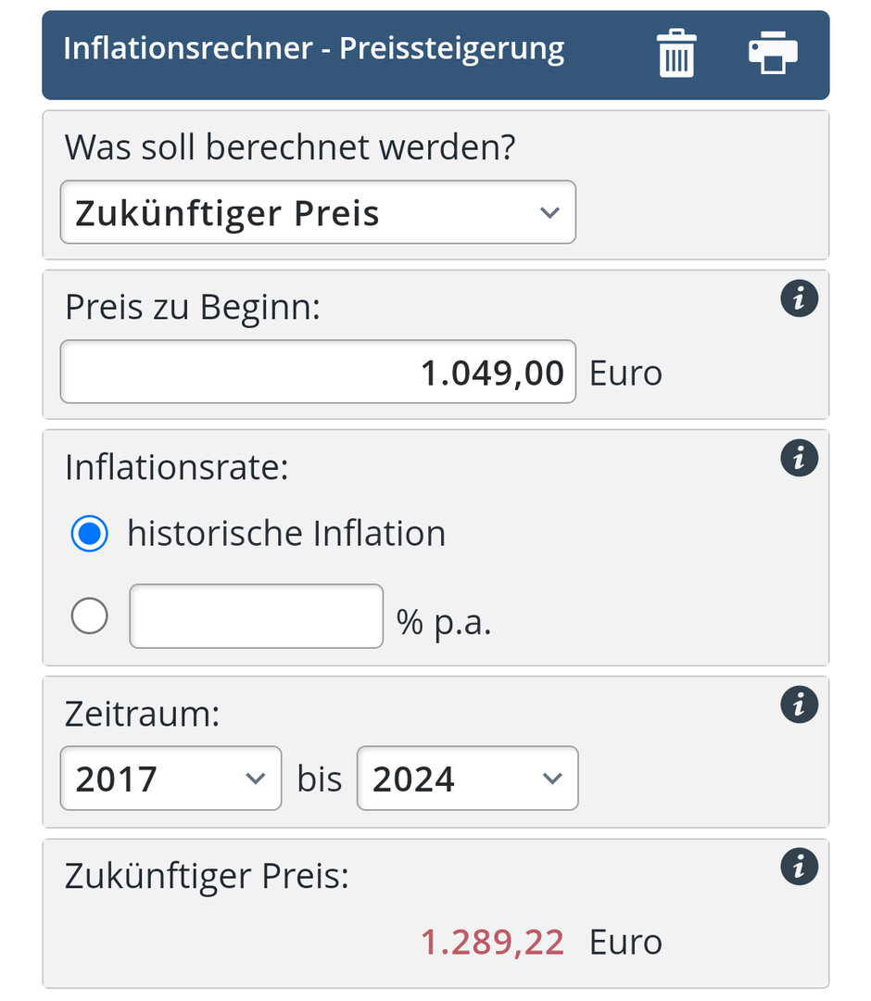The height and width of the screenshot is (1001, 871).
Task: Click the custom inflation rate percent field
Action: click(256, 615)
